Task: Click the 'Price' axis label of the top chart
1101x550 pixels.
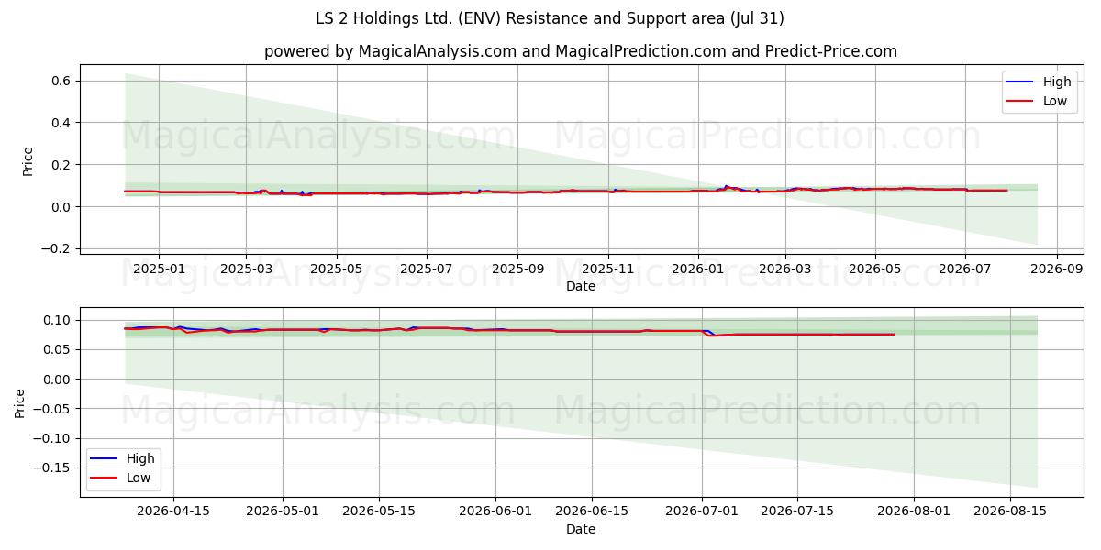Action: [28, 160]
